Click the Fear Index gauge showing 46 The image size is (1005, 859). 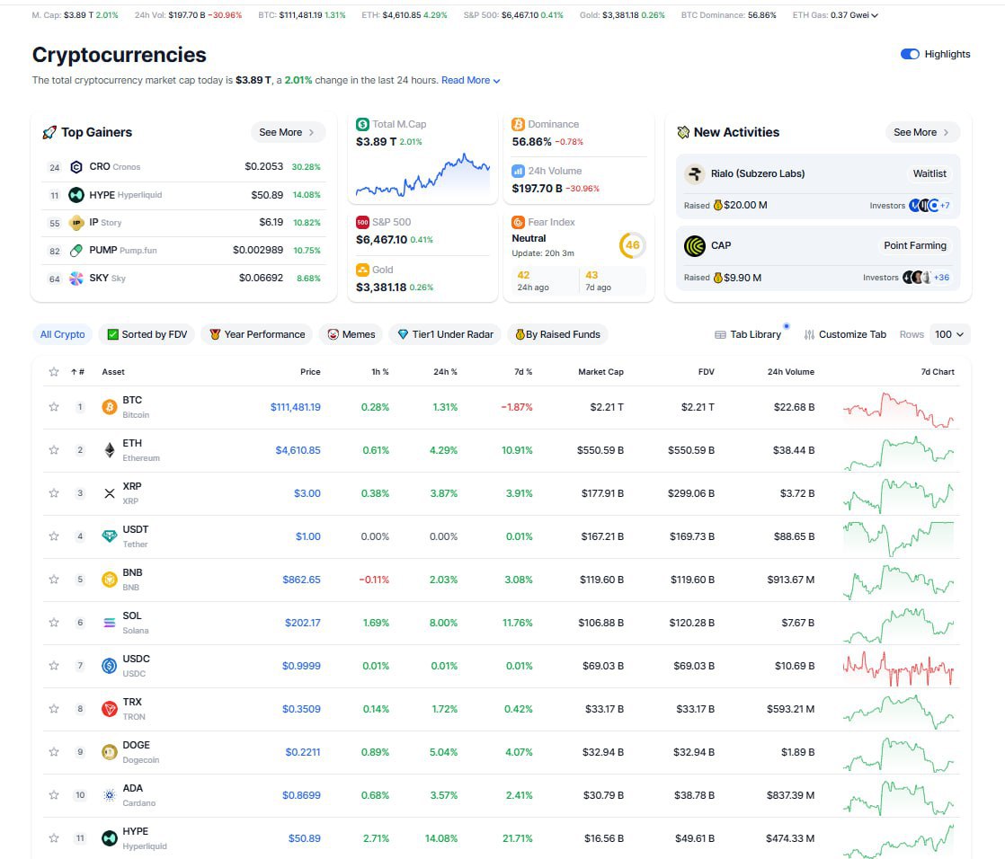point(632,244)
